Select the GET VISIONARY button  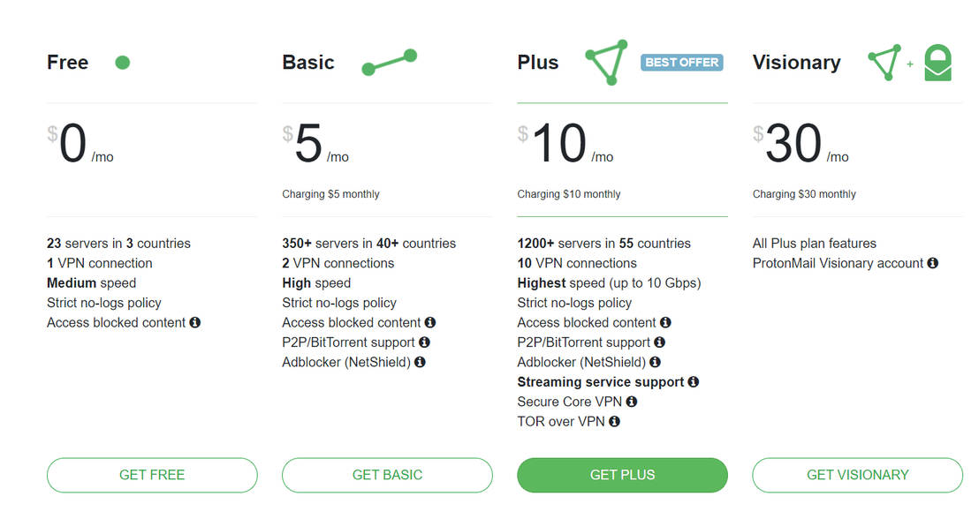tap(857, 475)
